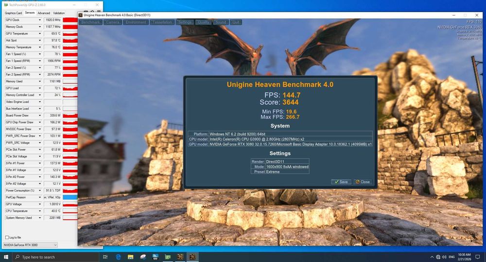Click the 1600x900 8xAA windowed mode row
486x262 pixels.
tap(280, 167)
